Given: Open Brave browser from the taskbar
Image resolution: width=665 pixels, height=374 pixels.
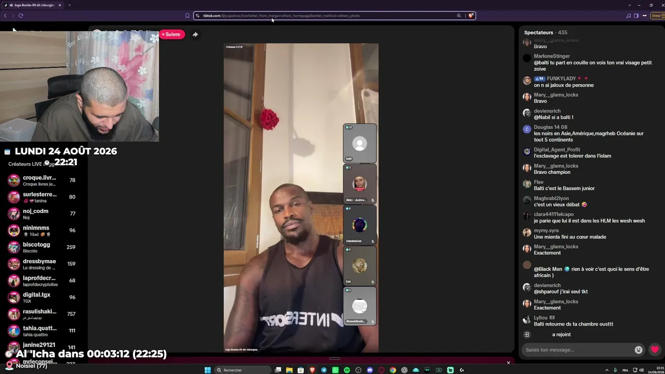Looking at the screenshot, I should [x=313, y=370].
